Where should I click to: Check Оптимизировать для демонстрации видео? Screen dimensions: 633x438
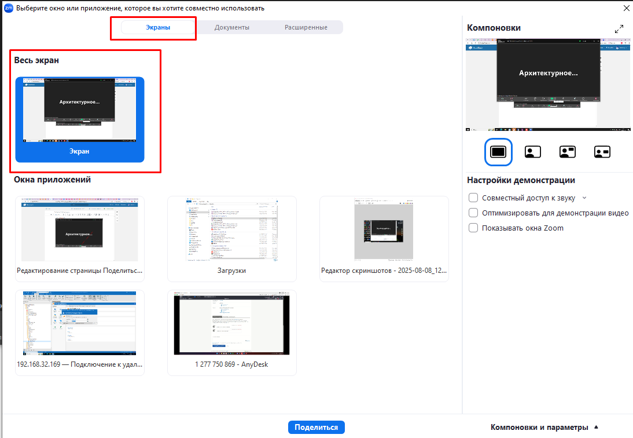point(473,213)
